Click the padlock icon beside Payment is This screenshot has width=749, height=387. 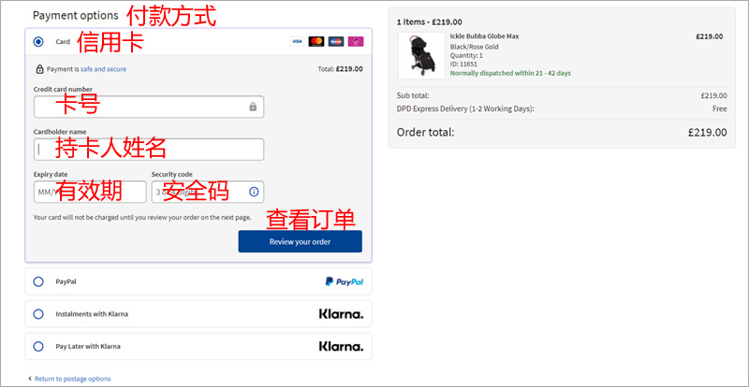[x=39, y=69]
